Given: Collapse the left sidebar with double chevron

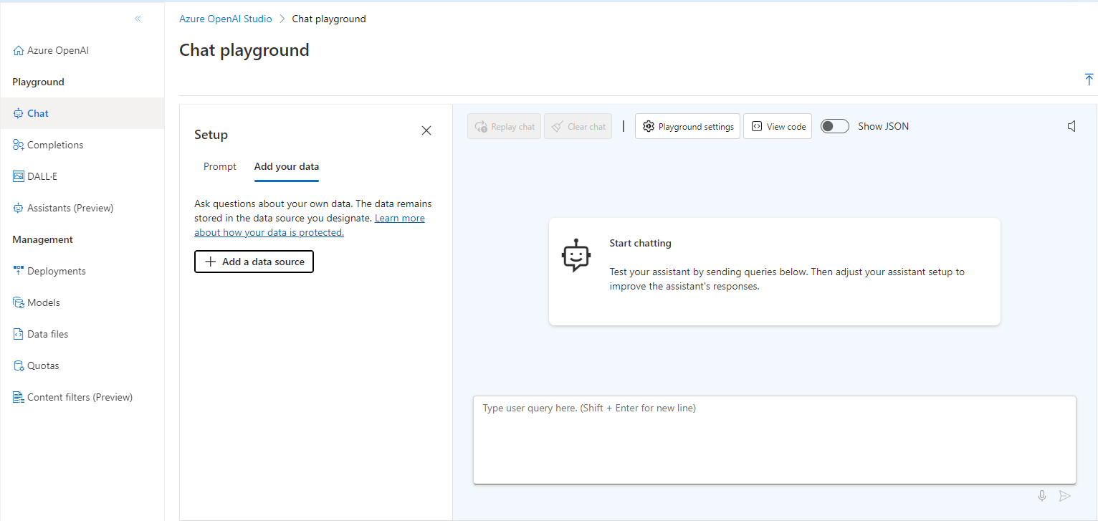Looking at the screenshot, I should [x=138, y=19].
